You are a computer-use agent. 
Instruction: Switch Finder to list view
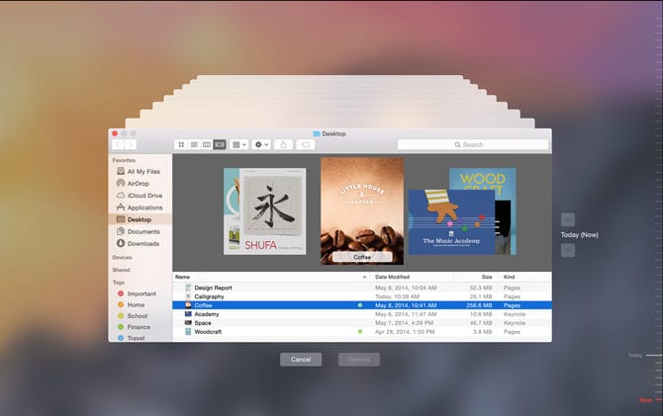pos(194,144)
